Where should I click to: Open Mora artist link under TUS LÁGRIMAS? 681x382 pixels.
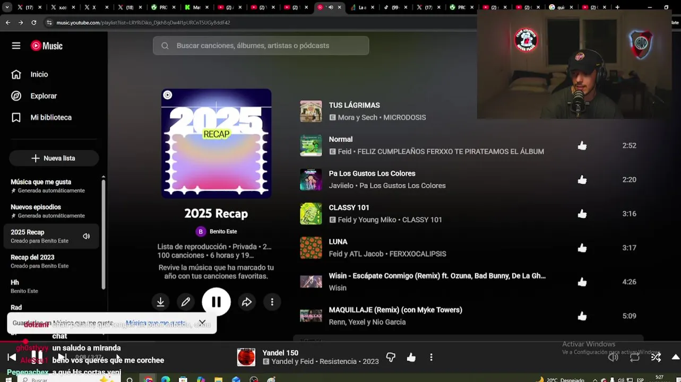pyautogui.click(x=347, y=118)
